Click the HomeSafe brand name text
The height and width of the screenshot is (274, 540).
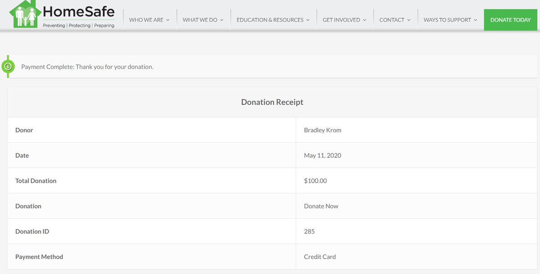[79, 11]
